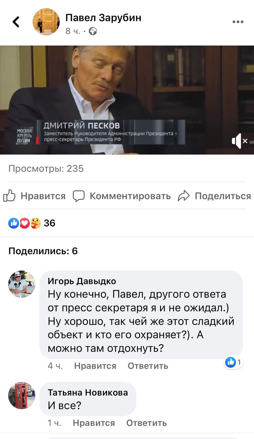This screenshot has height=439, width=254.
Task: Open the three-dots post options menu
Action: tap(238, 22)
